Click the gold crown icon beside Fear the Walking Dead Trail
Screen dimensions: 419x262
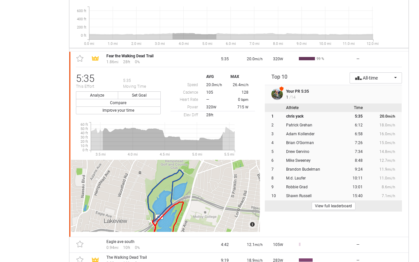pos(95,59)
